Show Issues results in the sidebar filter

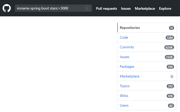tap(147, 57)
